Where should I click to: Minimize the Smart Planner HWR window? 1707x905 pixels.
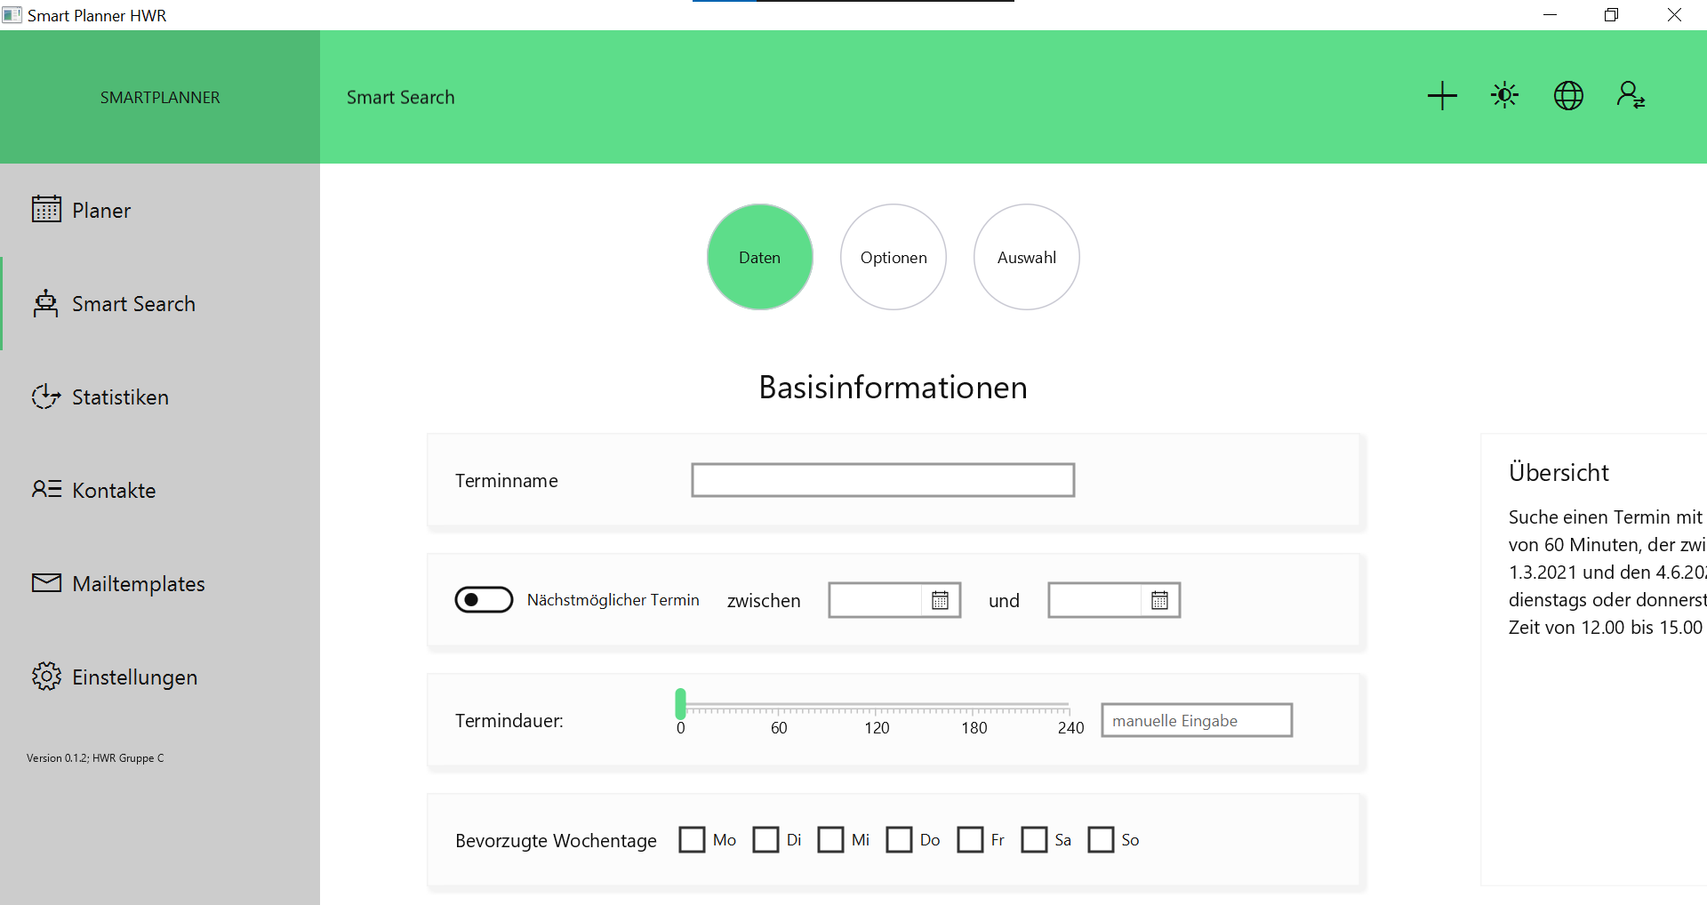tap(1550, 15)
